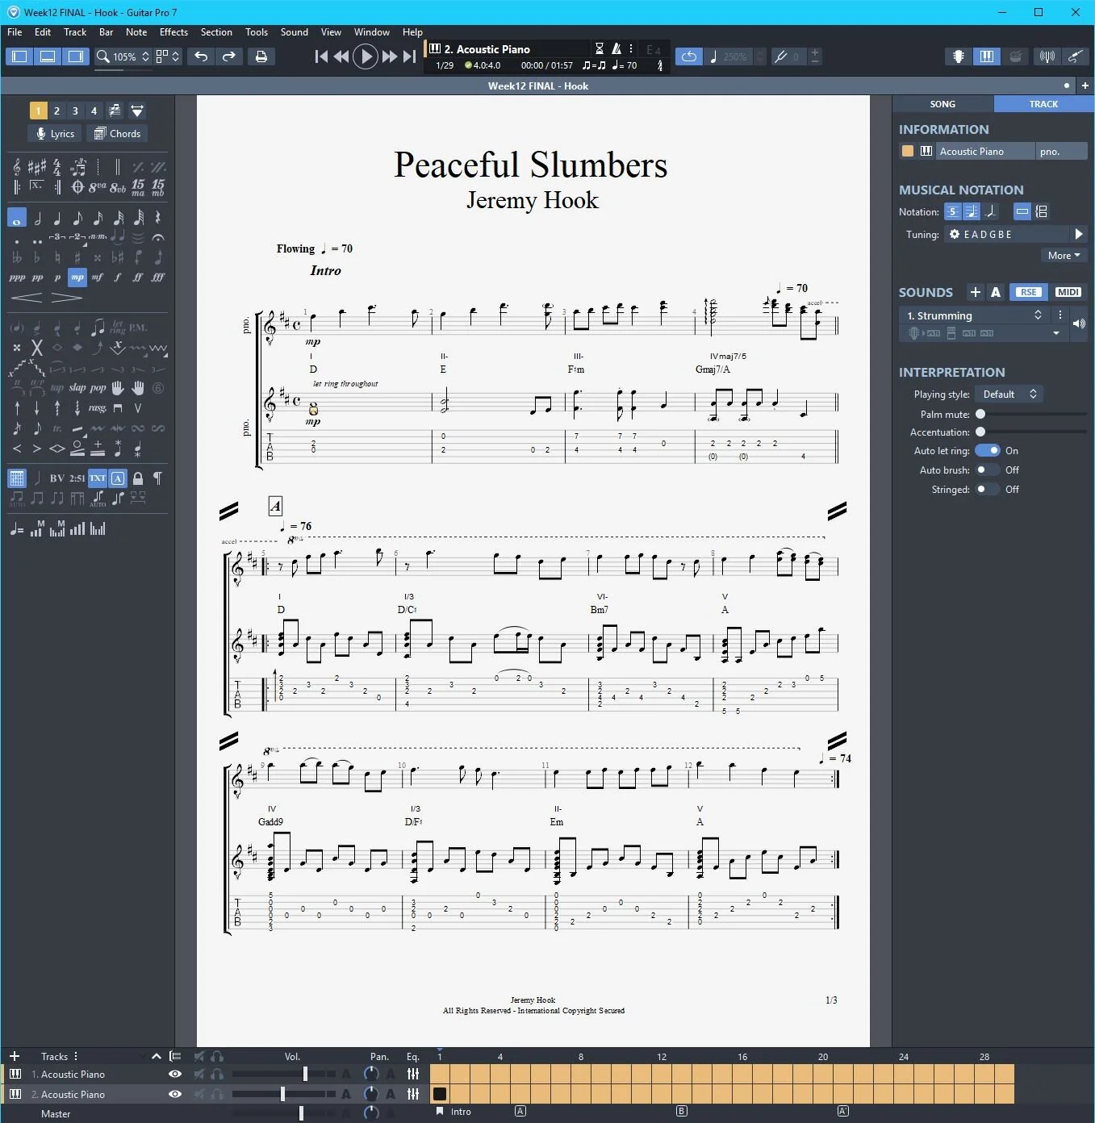Apply the 8va octave marking
This screenshot has height=1123, width=1095.
[x=98, y=187]
